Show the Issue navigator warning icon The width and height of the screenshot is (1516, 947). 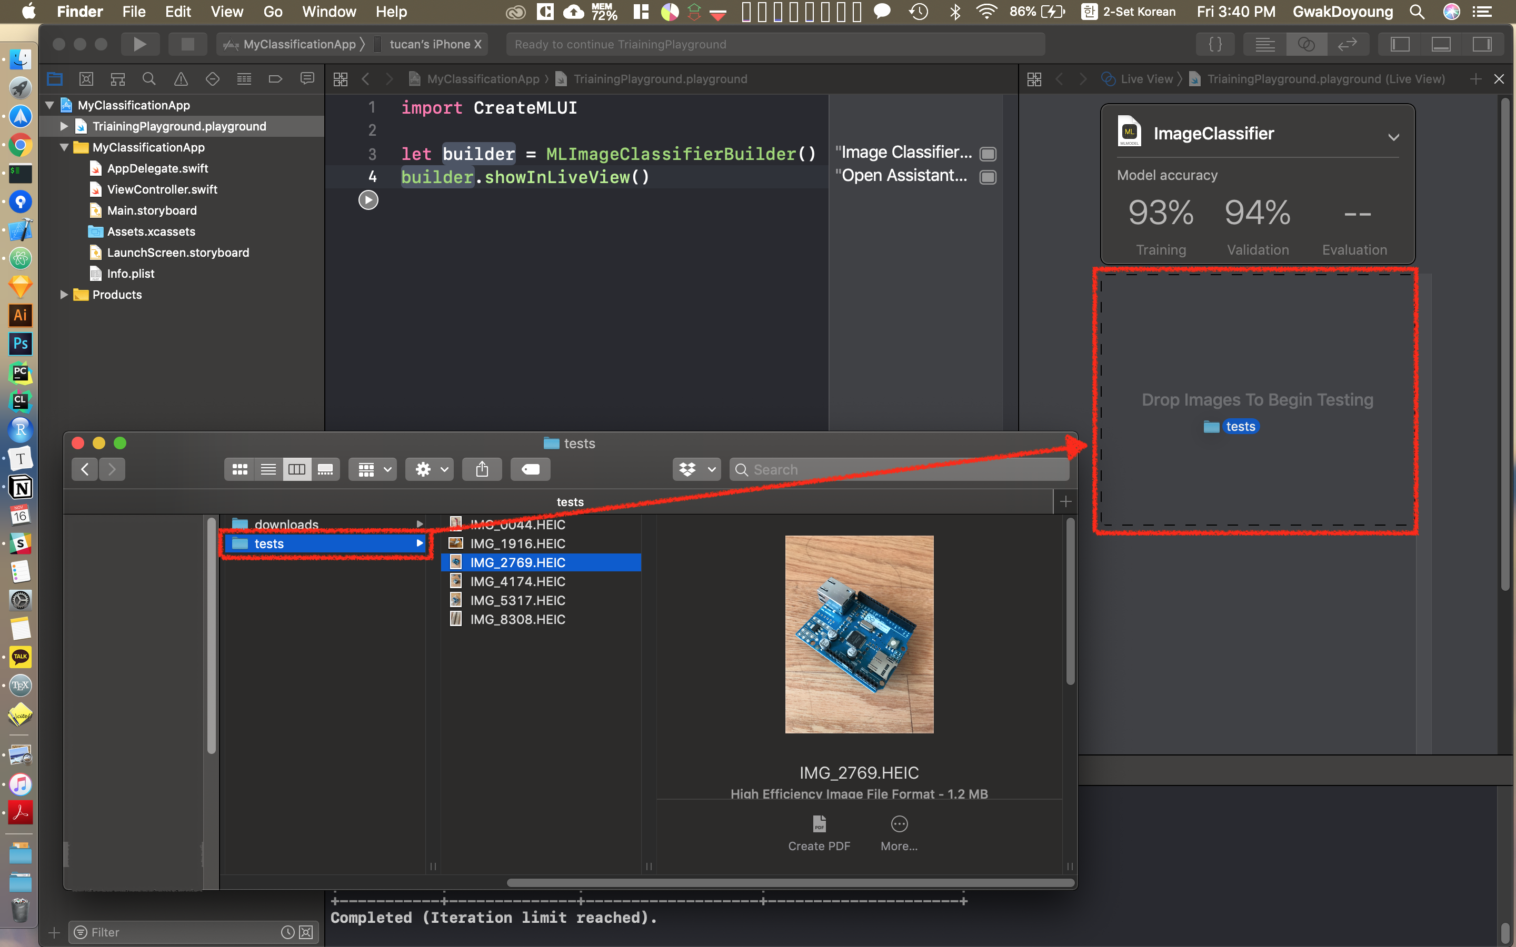coord(181,78)
